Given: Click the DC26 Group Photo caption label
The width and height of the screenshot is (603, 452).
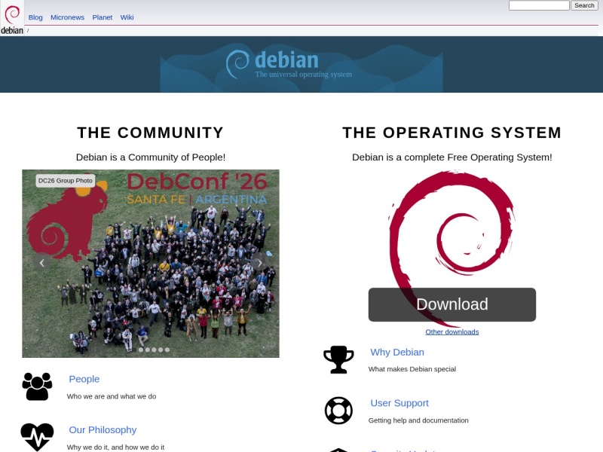Looking at the screenshot, I should [x=66, y=181].
